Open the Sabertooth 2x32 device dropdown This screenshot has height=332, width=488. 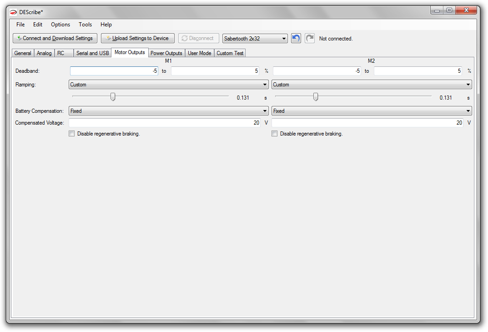tap(255, 39)
